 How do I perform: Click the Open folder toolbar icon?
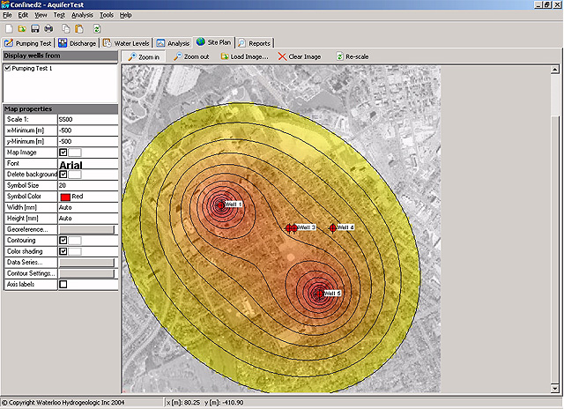[21, 28]
